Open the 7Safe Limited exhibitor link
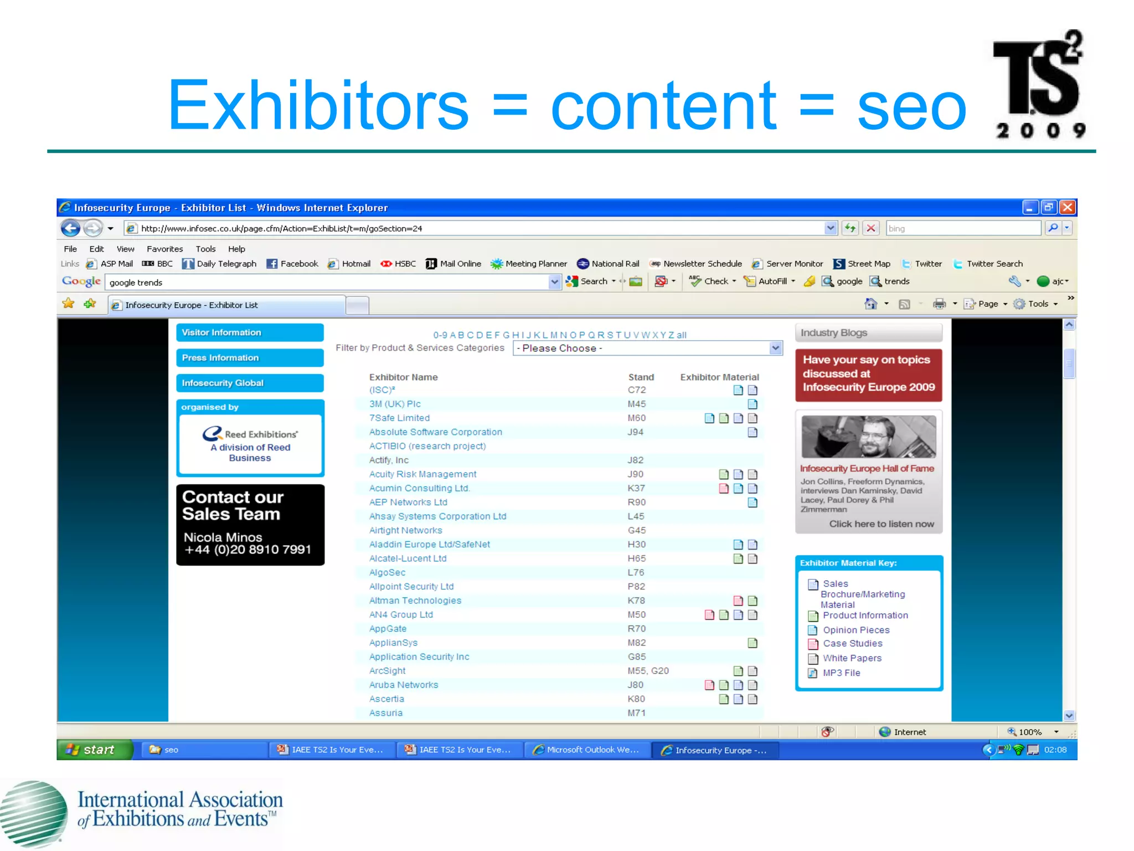This screenshot has height=851, width=1134. pos(399,418)
